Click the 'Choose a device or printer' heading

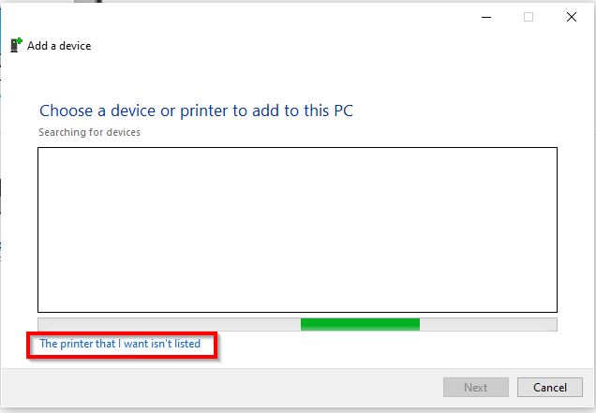click(x=196, y=111)
